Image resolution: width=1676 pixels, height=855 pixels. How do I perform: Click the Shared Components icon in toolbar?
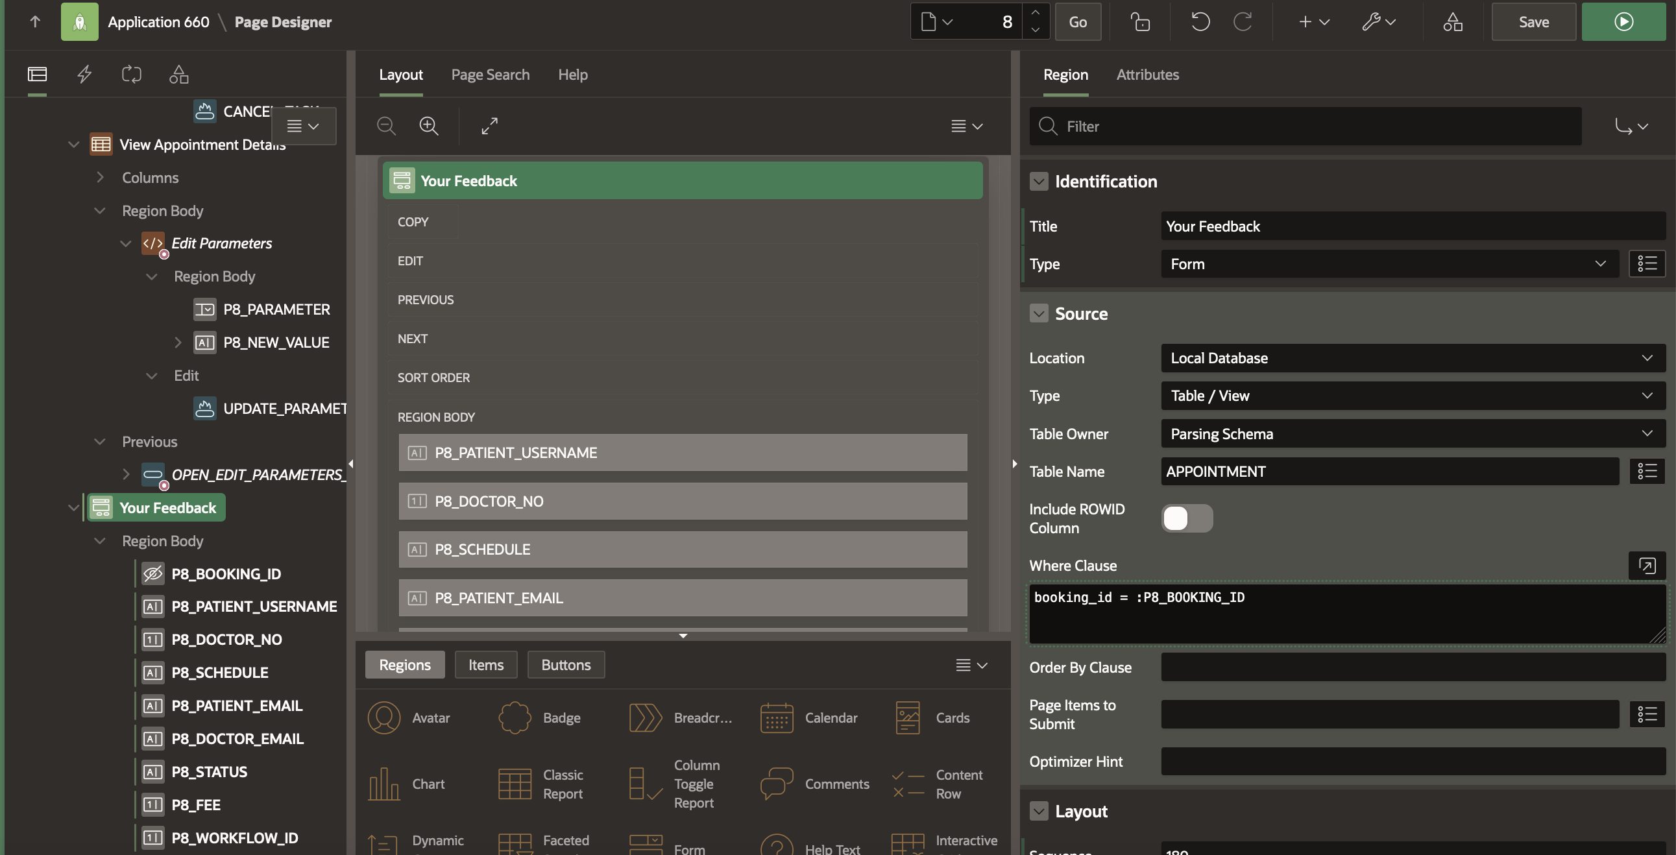point(1452,21)
